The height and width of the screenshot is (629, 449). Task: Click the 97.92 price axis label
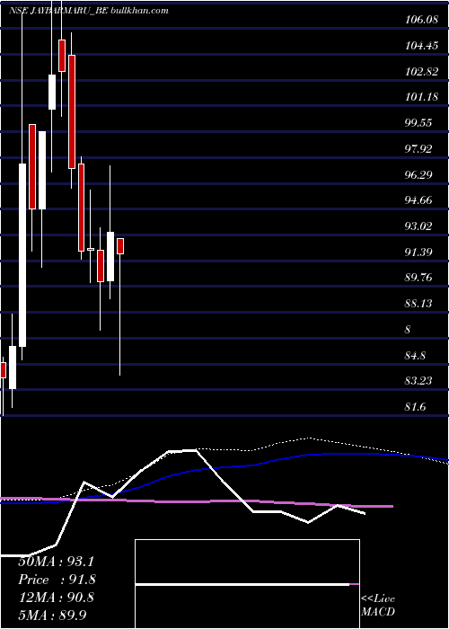(418, 149)
